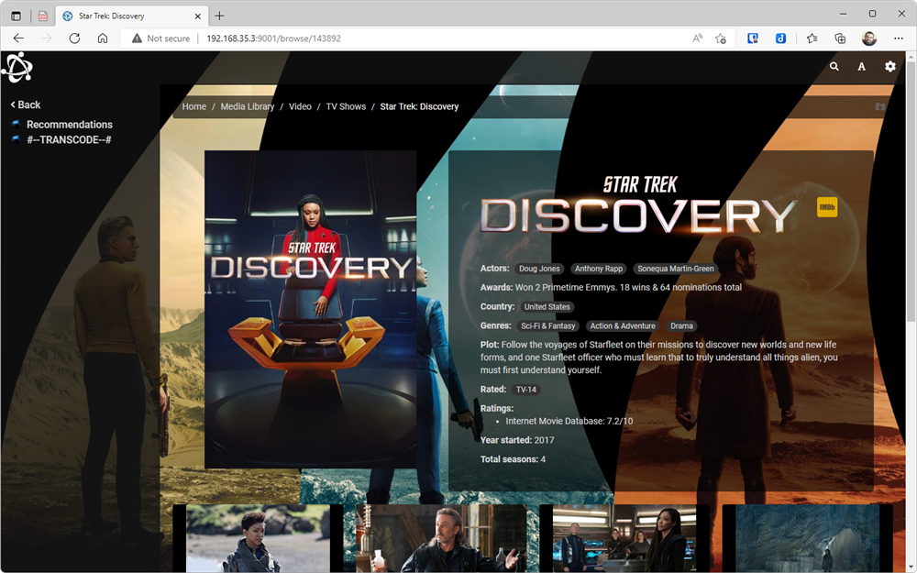Open the first episode thumbnail
Screen dimensions: 917x573
click(x=258, y=538)
